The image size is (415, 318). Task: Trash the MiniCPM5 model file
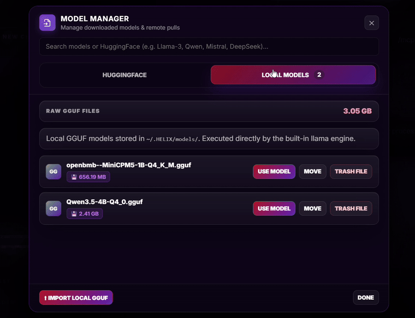coord(351,172)
